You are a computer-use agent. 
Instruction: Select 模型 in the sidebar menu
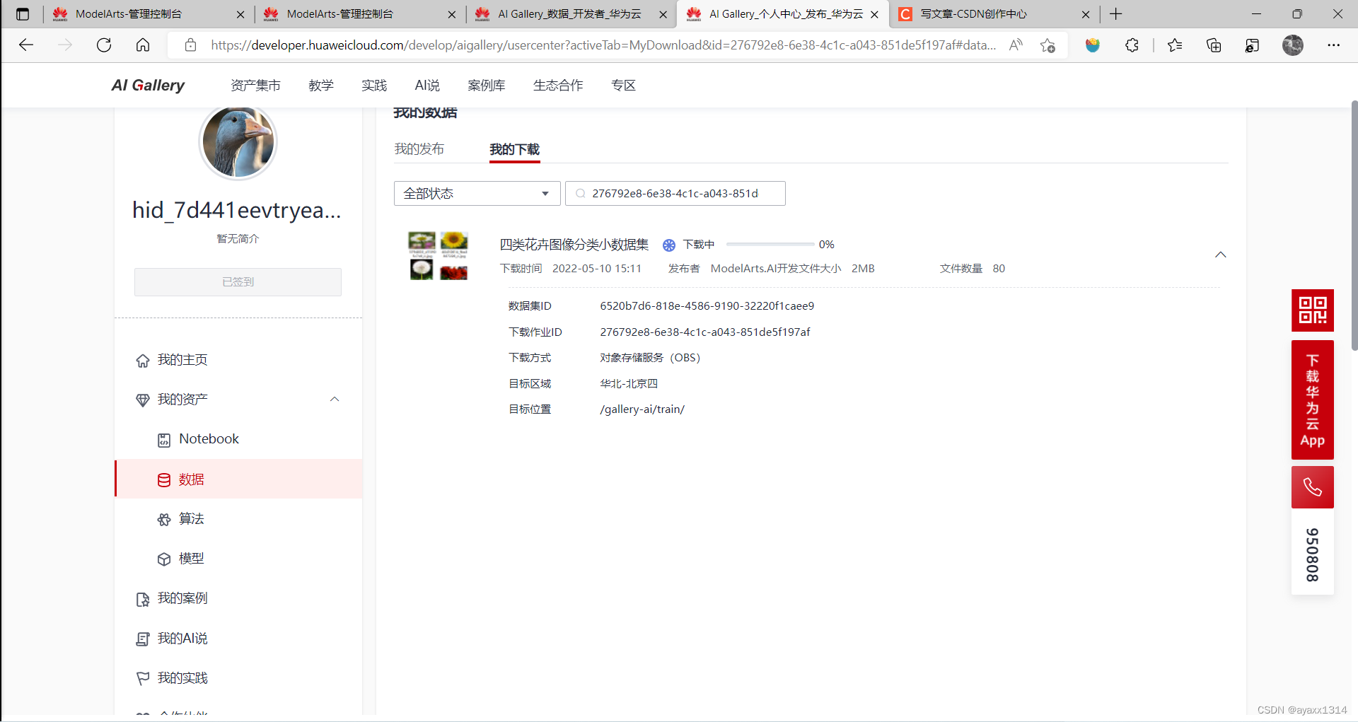coord(191,559)
